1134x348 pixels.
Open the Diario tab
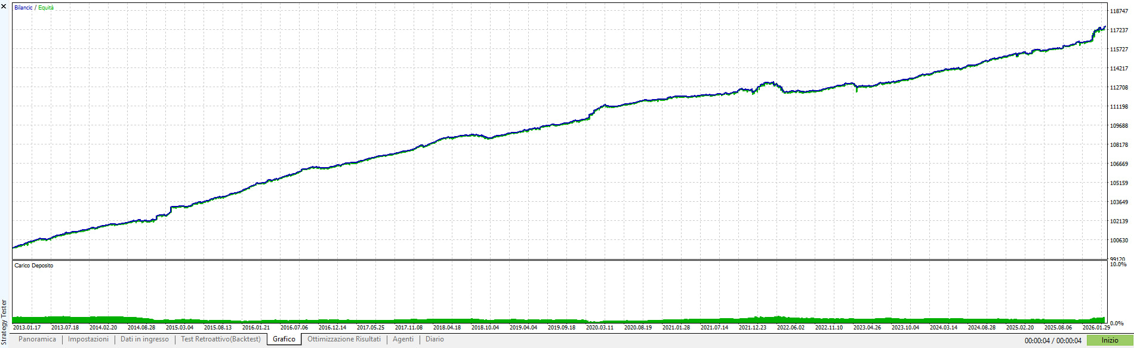tap(435, 339)
